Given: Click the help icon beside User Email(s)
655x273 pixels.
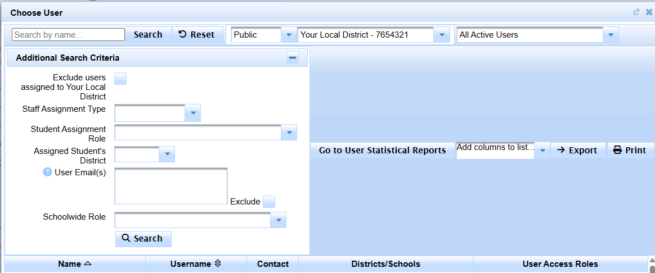Looking at the screenshot, I should (x=47, y=173).
